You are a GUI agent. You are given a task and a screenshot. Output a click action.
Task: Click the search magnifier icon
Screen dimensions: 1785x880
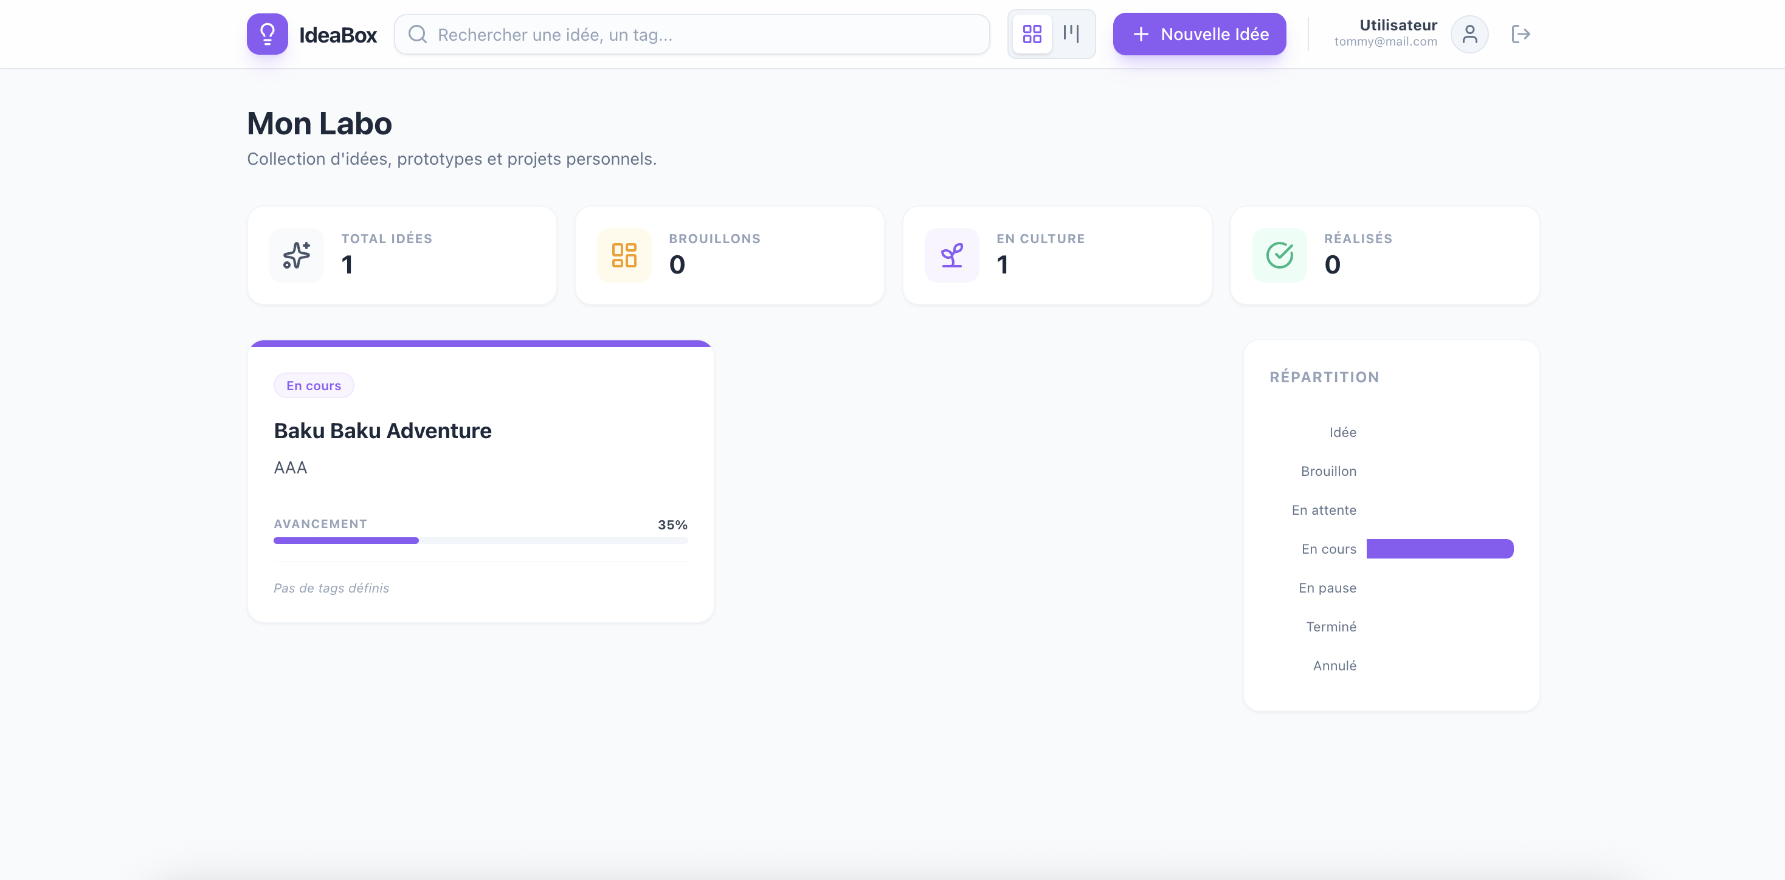tap(417, 35)
